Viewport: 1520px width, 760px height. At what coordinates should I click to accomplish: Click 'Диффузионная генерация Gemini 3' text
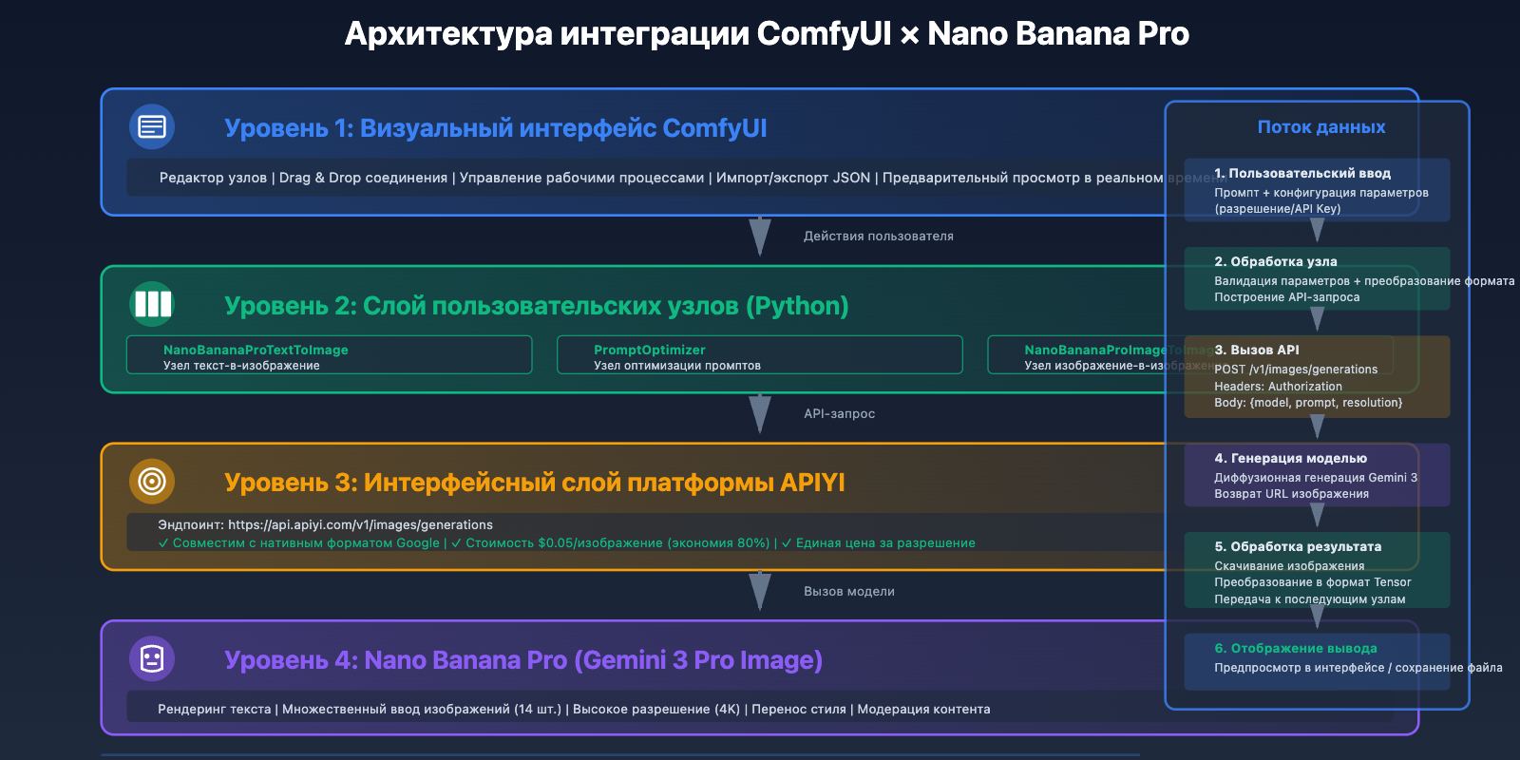[x=1316, y=478]
